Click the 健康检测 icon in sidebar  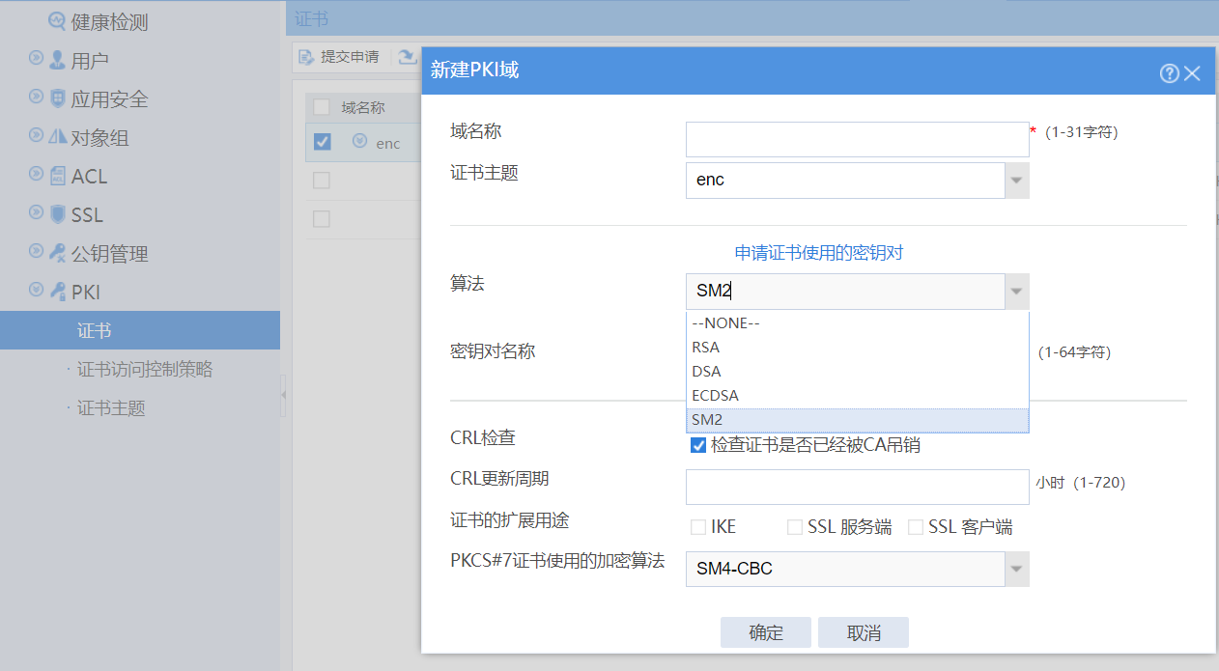click(x=57, y=21)
